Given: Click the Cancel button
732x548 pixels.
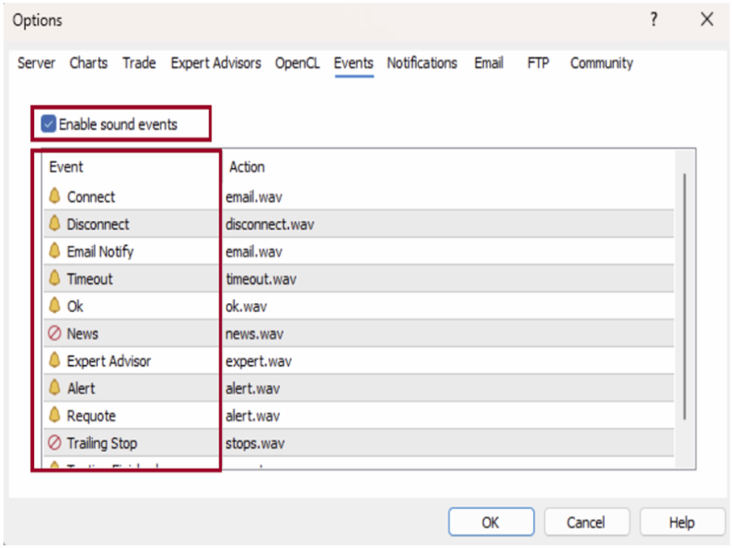Looking at the screenshot, I should (585, 522).
